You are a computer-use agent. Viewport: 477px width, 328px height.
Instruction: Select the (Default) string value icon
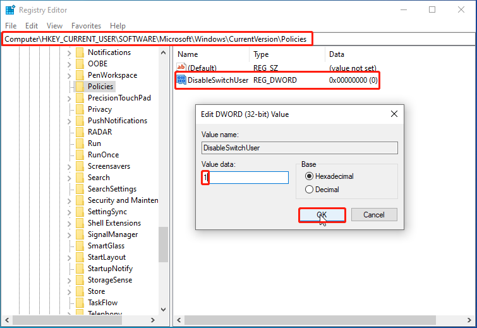pyautogui.click(x=181, y=68)
